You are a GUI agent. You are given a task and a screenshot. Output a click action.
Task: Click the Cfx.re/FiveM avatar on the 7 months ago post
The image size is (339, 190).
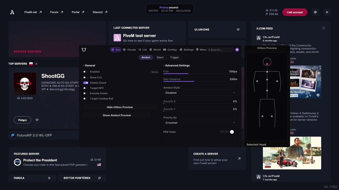pos(258,177)
